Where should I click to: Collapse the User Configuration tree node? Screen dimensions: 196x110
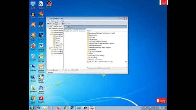coord(48,48)
